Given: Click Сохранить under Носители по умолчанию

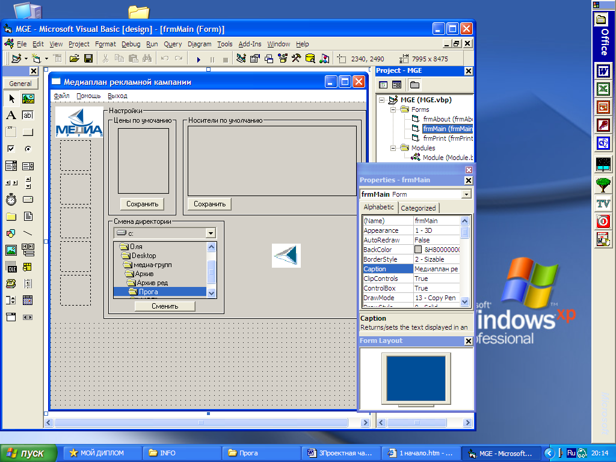Looking at the screenshot, I should click(209, 204).
